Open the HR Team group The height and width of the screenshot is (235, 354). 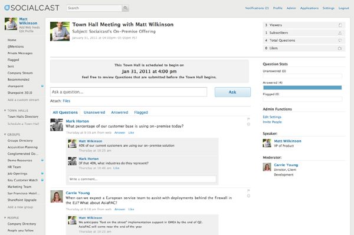tap(14, 167)
